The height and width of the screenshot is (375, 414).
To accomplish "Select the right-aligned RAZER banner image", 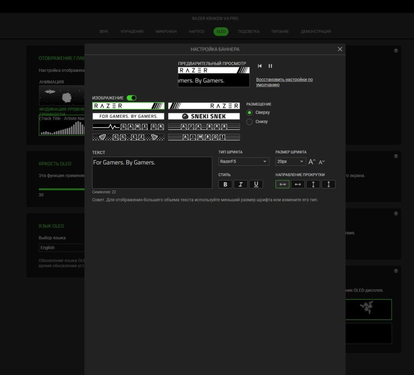I will click(204, 106).
